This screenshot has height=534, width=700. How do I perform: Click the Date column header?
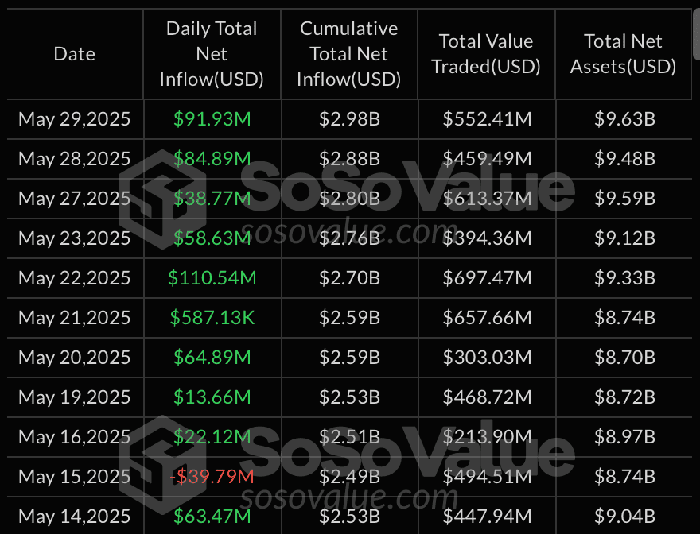click(74, 54)
